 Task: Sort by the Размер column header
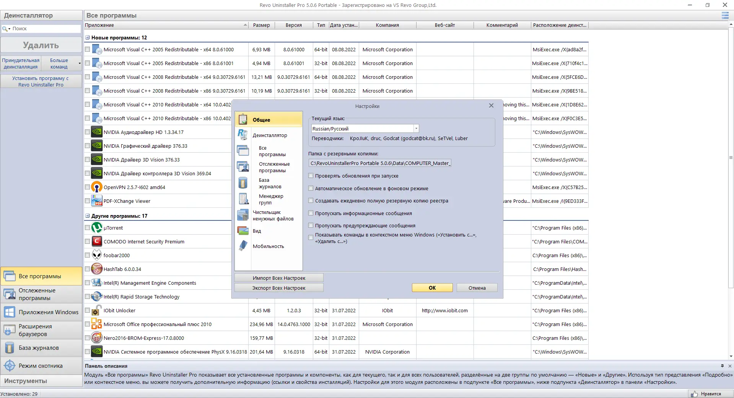(x=261, y=25)
